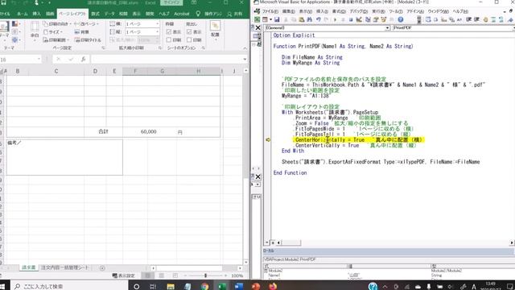
Task: Switch to Normal view in Excel status bar
Action: (148, 275)
